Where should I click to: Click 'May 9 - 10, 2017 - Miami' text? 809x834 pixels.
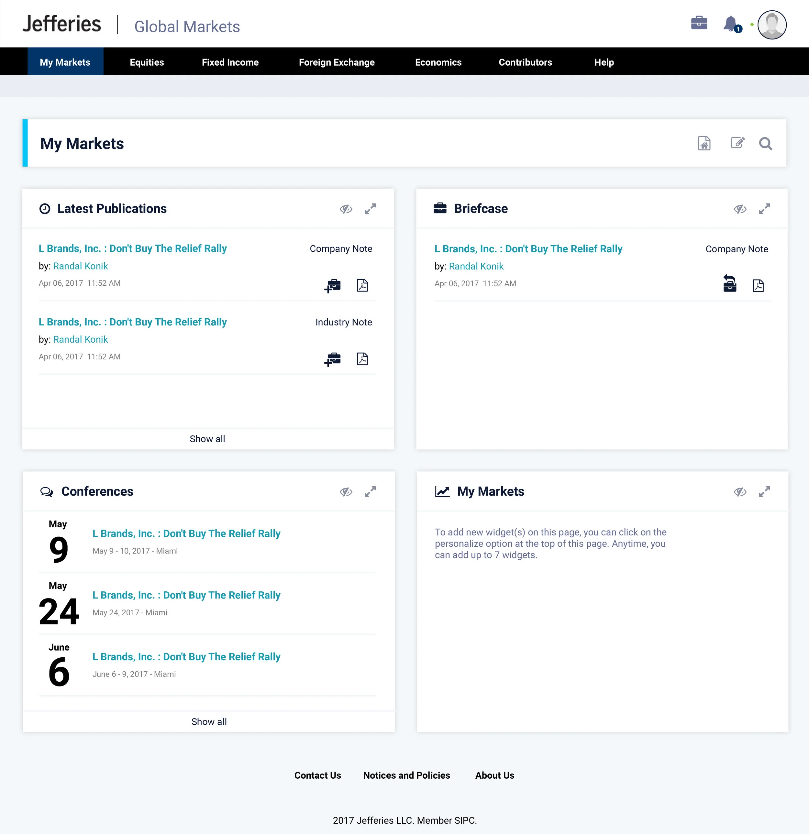pyautogui.click(x=135, y=551)
